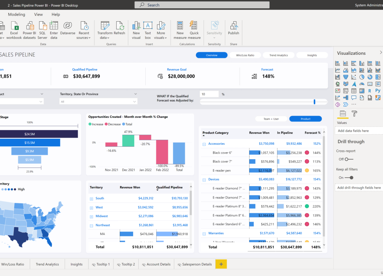This screenshot has height=276, width=383.
Task: Click the What-if adjustment slider handle
Action: (x=314, y=101)
